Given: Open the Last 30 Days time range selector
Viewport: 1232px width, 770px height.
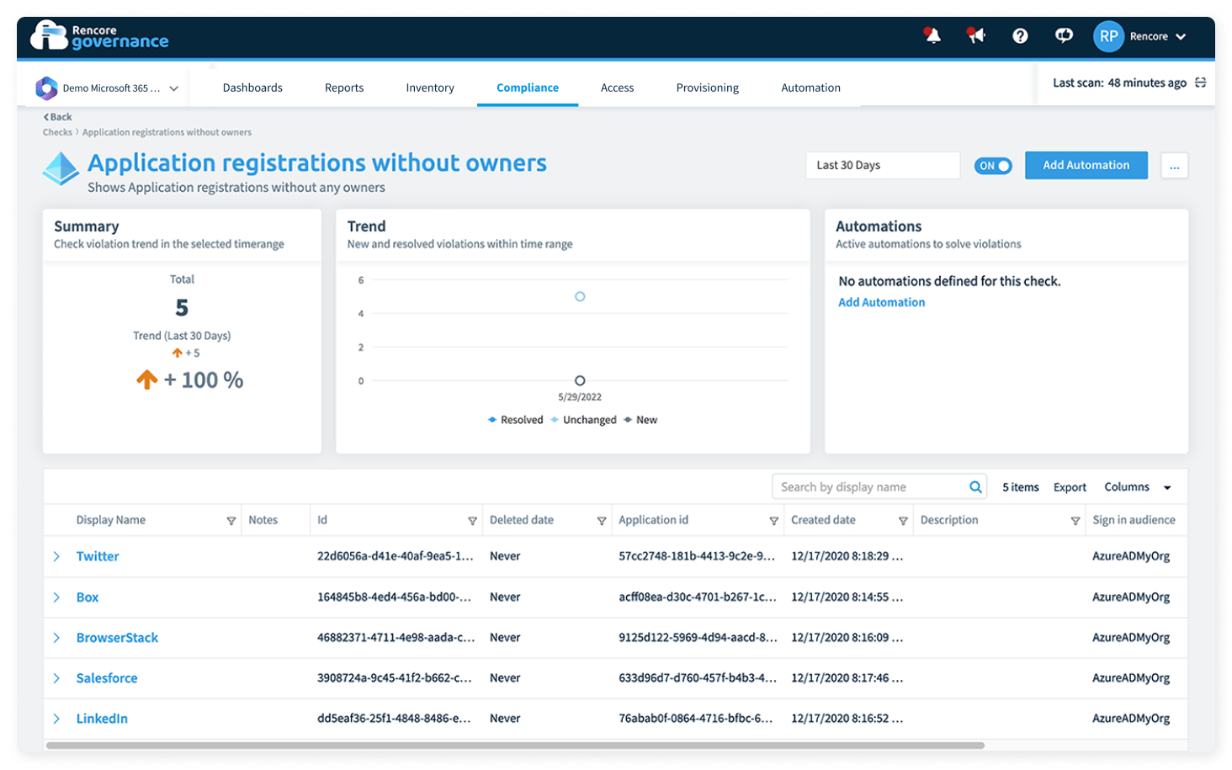Looking at the screenshot, I should coord(883,165).
